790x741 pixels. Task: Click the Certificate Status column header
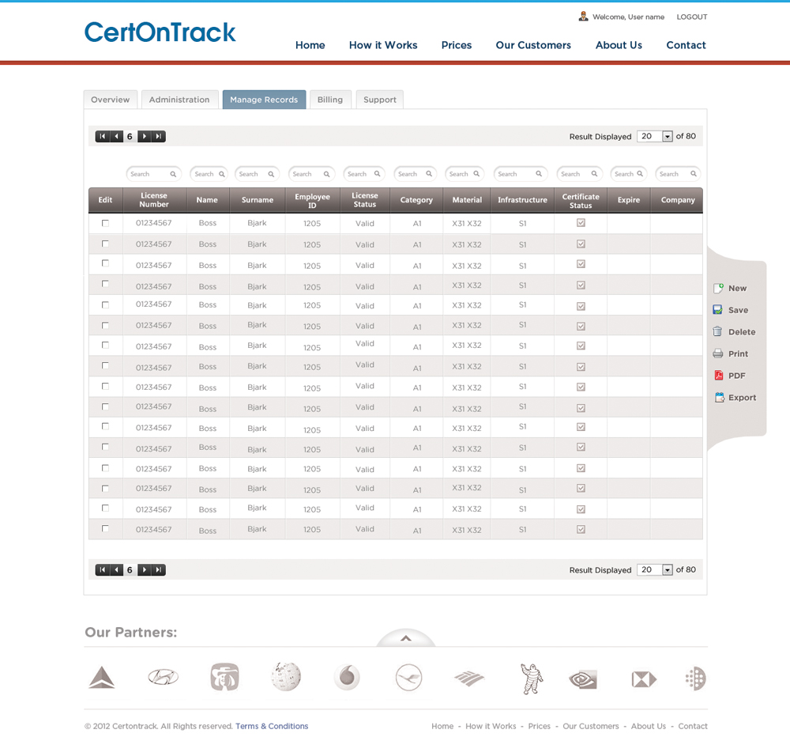tap(581, 200)
